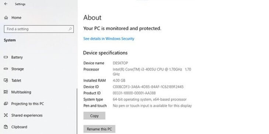Click the back arrow icon
Viewport: 269px width, 134px height.
click(x=6, y=4)
